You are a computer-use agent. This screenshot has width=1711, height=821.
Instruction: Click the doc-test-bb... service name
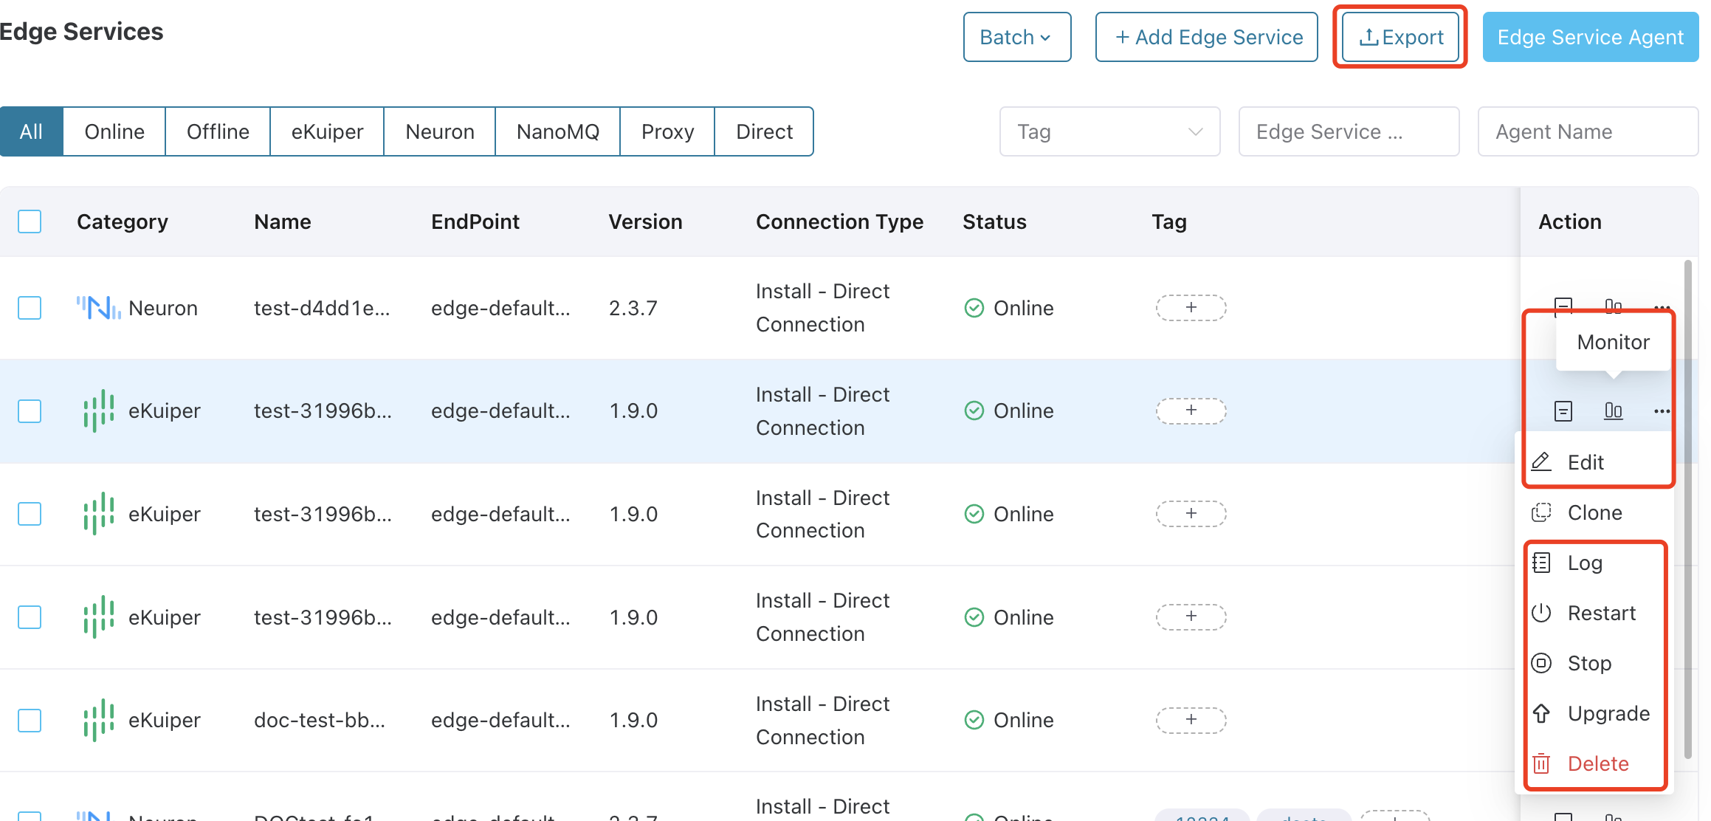click(320, 720)
